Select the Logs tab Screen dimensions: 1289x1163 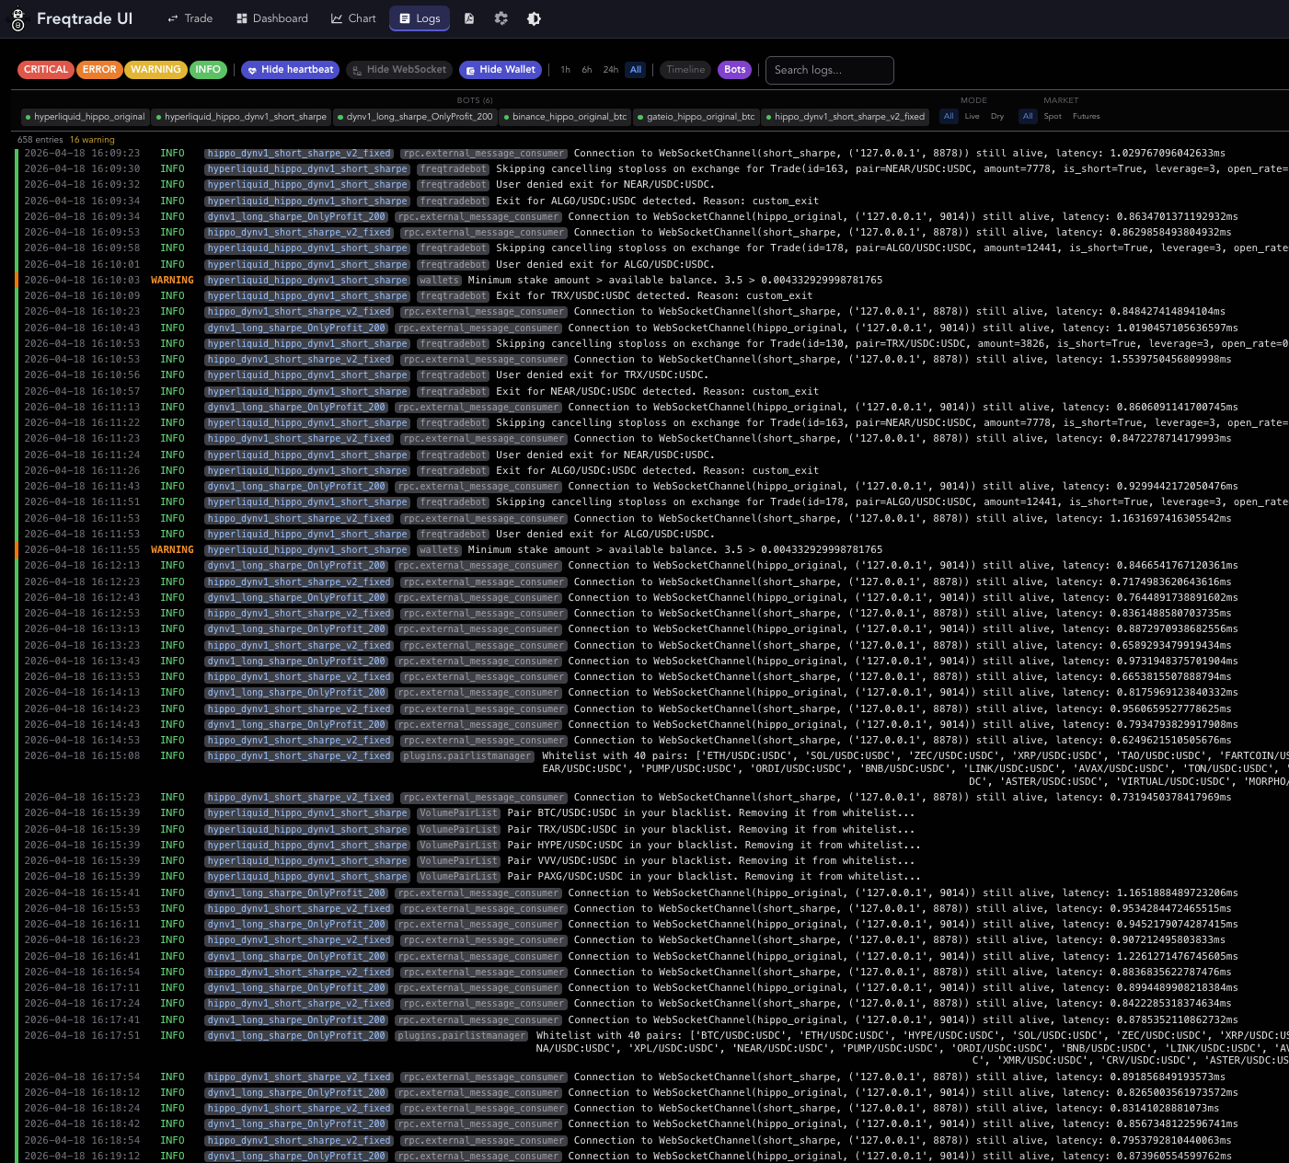[420, 18]
